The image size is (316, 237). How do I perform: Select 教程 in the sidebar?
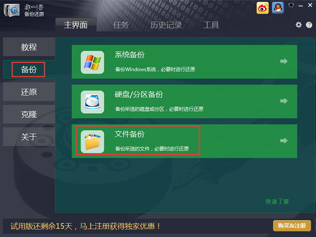(29, 47)
